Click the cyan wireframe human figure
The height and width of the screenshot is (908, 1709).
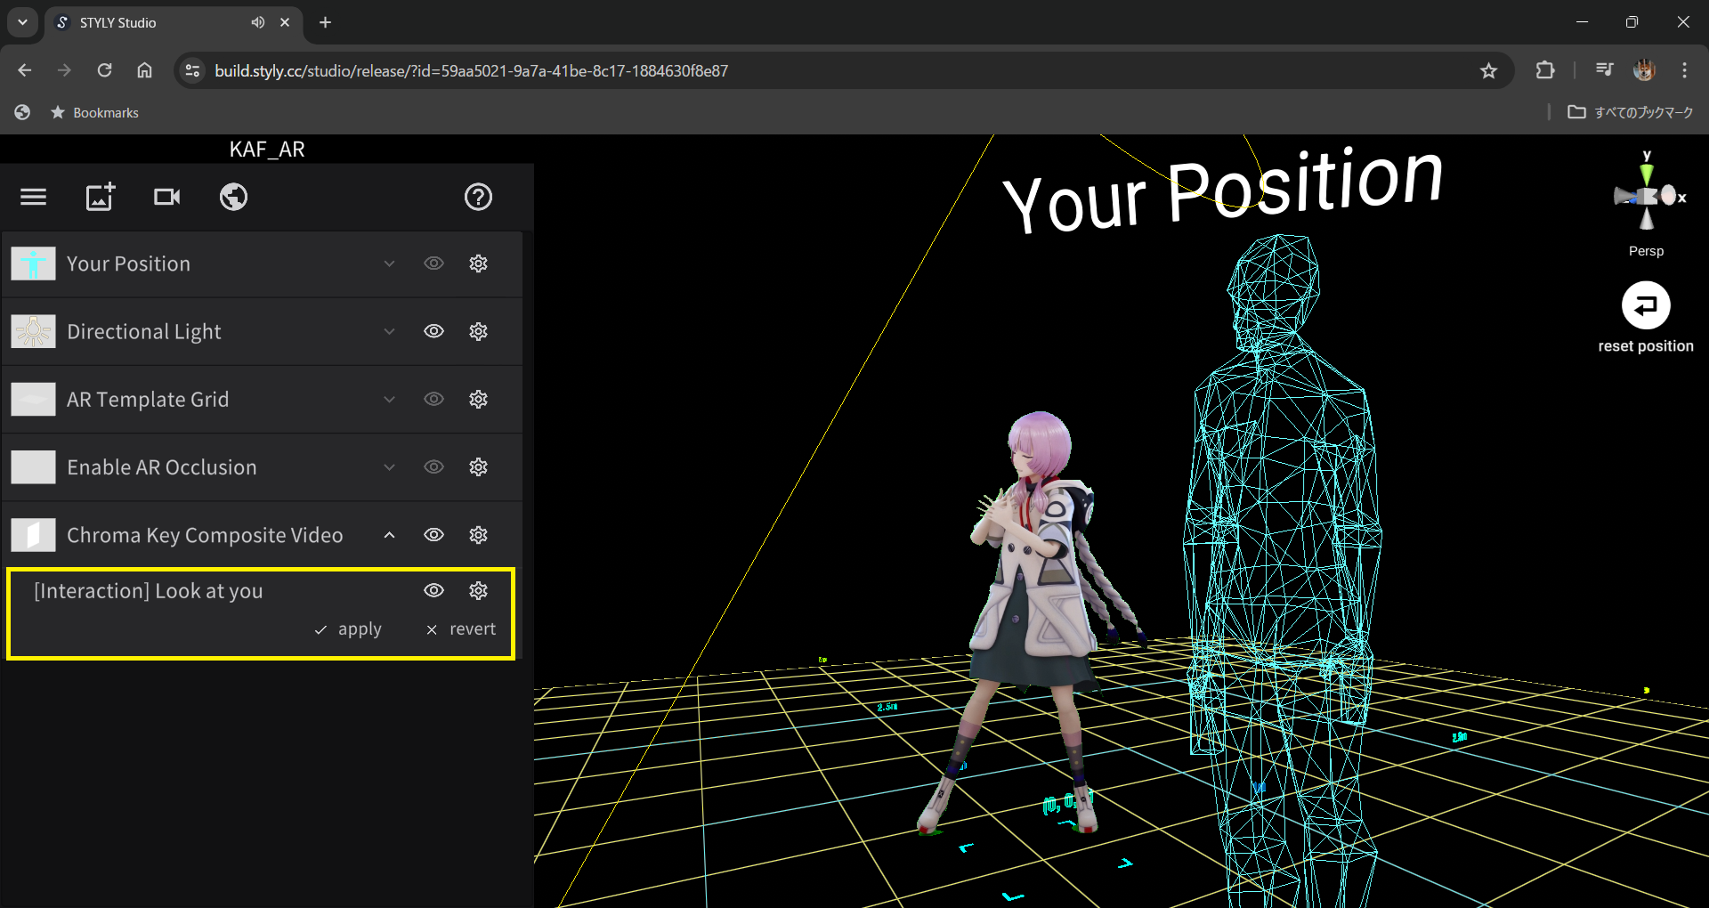coord(1282,570)
